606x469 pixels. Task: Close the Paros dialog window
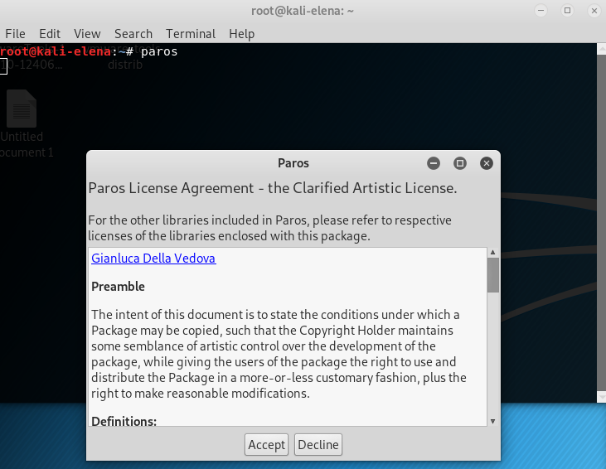pos(486,163)
